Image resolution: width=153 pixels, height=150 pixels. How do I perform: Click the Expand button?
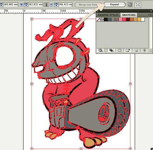pyautogui.click(x=115, y=4)
